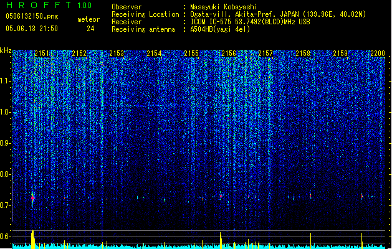
Task: Select the filename 0506132150.png
Action: click(32, 16)
